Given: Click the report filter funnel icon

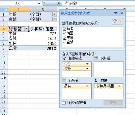Looking at the screenshot, I should [64, 58].
